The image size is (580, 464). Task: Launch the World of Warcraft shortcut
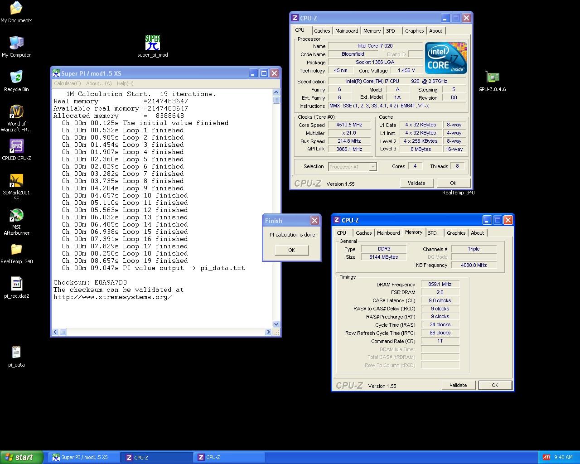click(16, 118)
